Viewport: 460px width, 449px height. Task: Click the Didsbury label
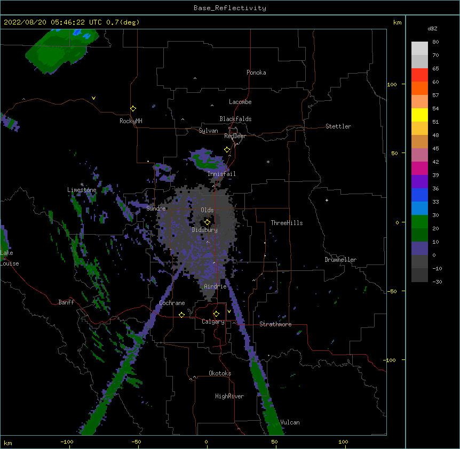[205, 230]
